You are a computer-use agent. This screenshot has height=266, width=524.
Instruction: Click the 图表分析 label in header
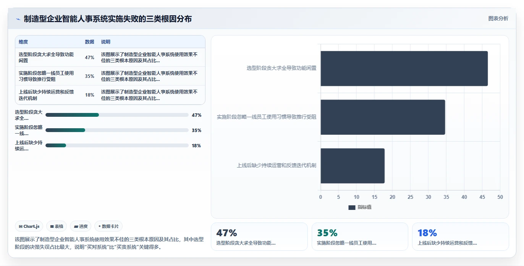coord(498,18)
